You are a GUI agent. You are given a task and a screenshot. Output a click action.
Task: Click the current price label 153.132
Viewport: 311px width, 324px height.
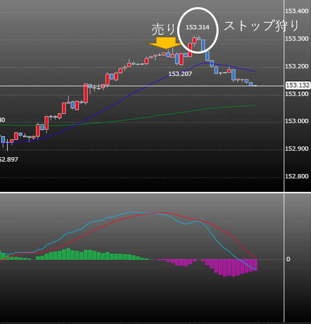point(298,85)
